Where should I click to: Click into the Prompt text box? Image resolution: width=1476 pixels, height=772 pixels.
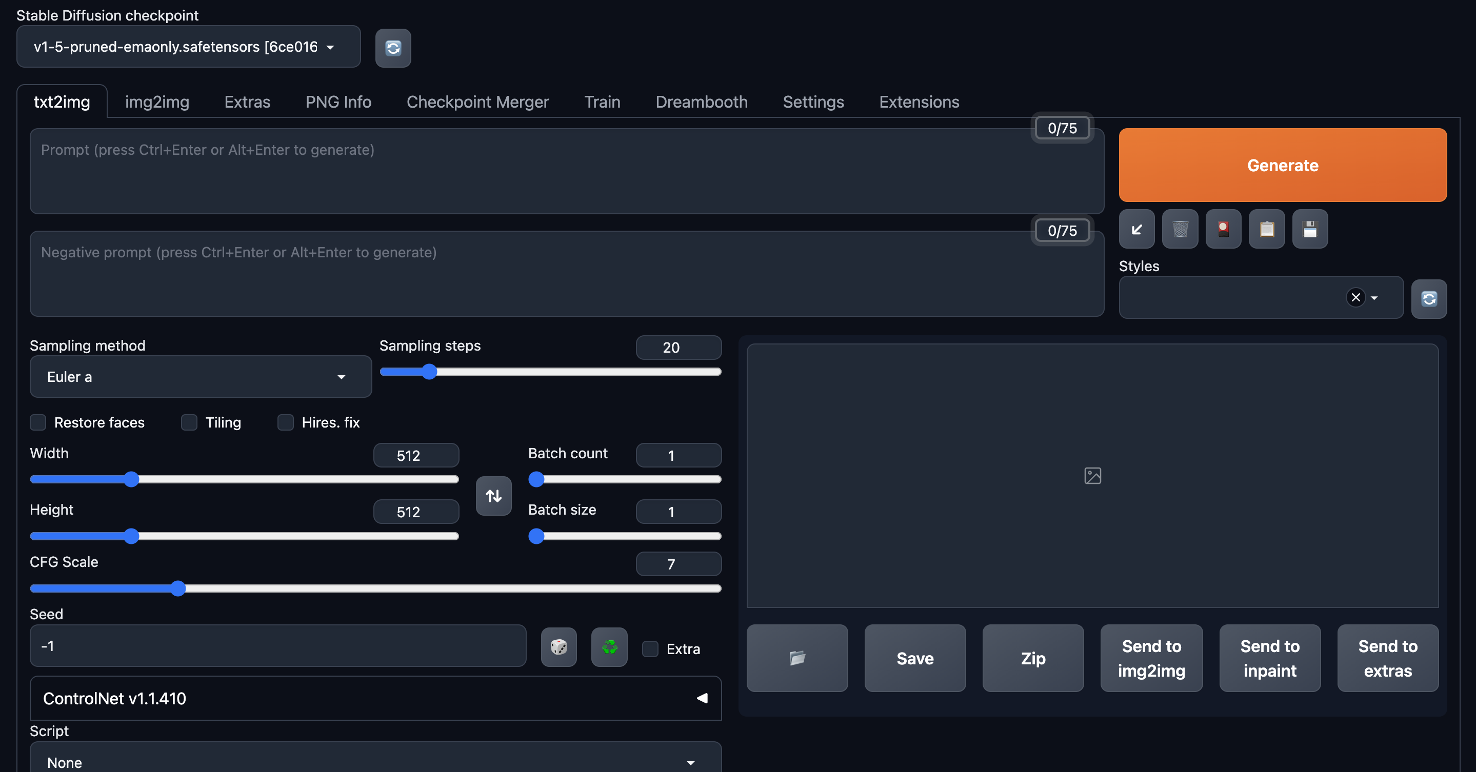point(567,171)
